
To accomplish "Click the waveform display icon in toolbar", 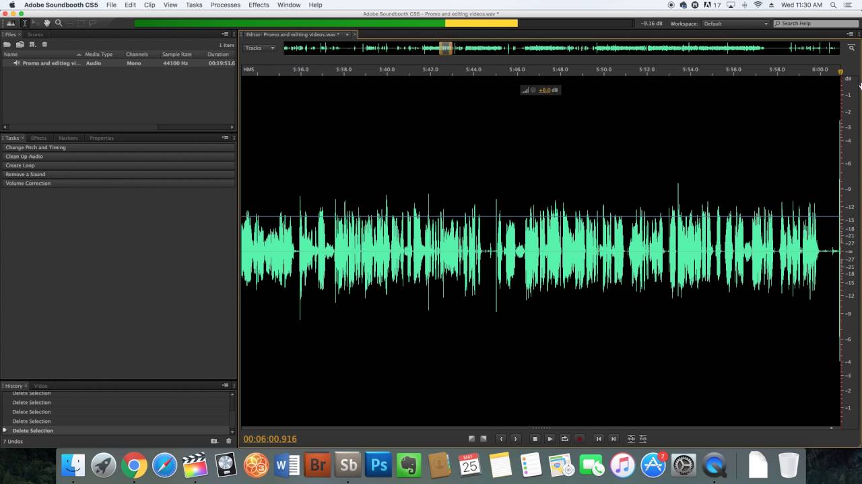I will (x=11, y=23).
